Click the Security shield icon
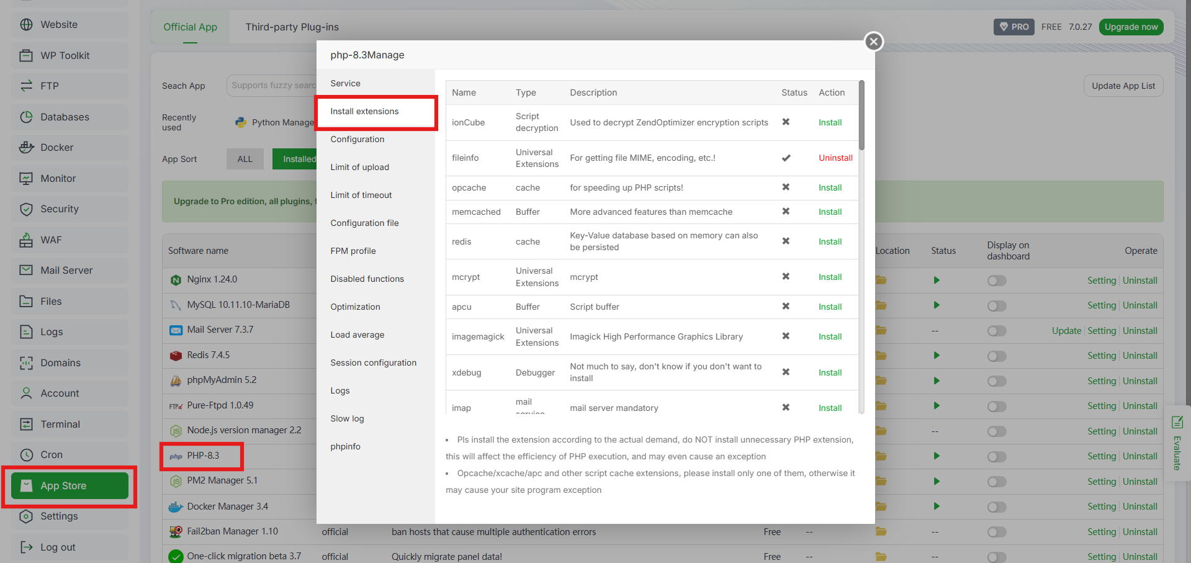This screenshot has width=1191, height=563. tap(26, 209)
